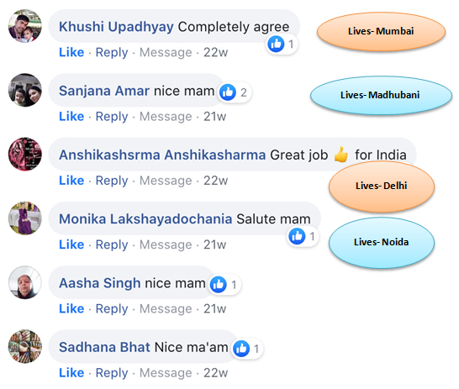
Task: Click the like reaction icon on Sadhana Bhat's comment
Action: (x=241, y=349)
